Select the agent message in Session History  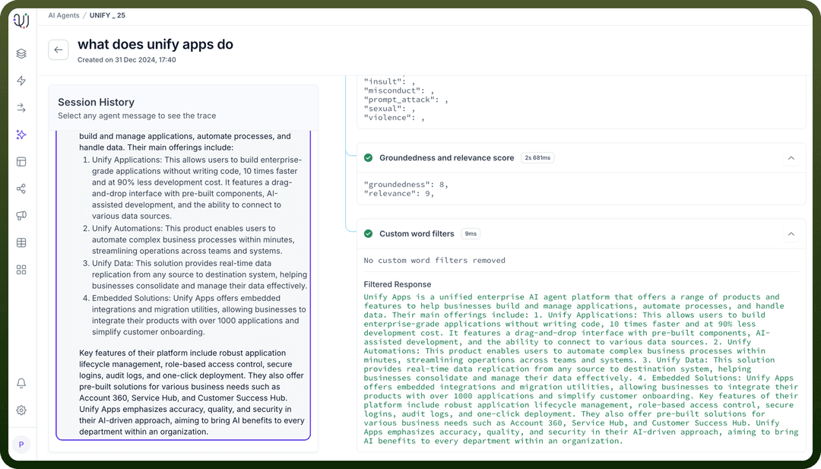tap(183, 285)
